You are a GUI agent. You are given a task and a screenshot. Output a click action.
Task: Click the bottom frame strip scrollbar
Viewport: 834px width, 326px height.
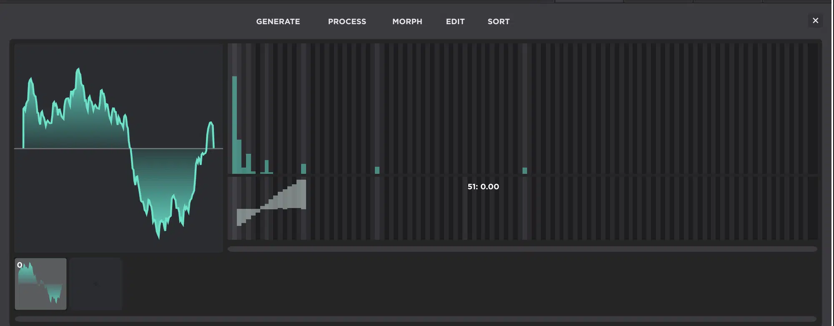415,319
